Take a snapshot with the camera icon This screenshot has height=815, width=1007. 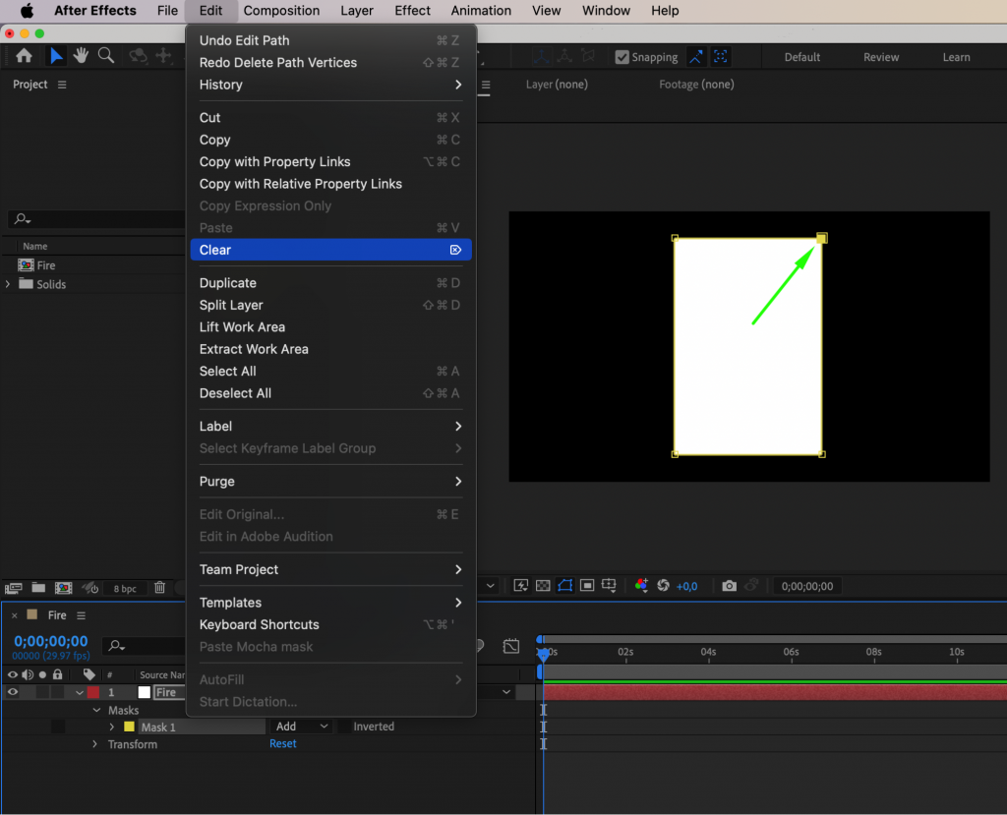point(729,586)
